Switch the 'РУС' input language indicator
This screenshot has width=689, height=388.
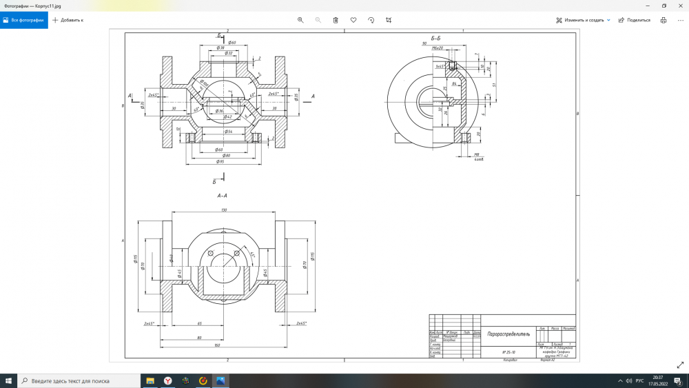click(x=639, y=380)
